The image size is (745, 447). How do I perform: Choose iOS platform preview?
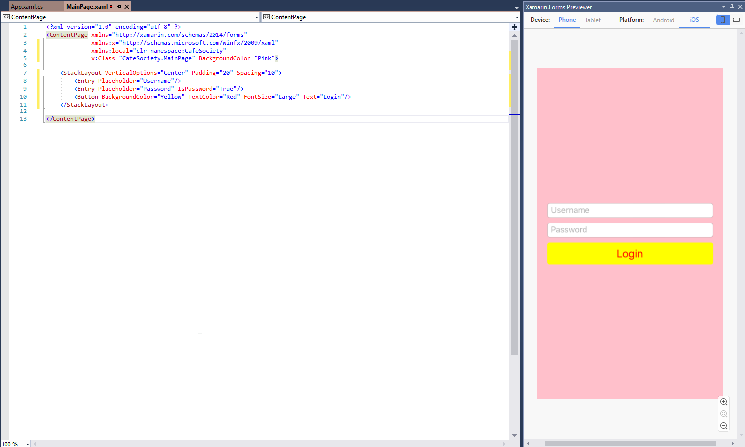point(694,20)
